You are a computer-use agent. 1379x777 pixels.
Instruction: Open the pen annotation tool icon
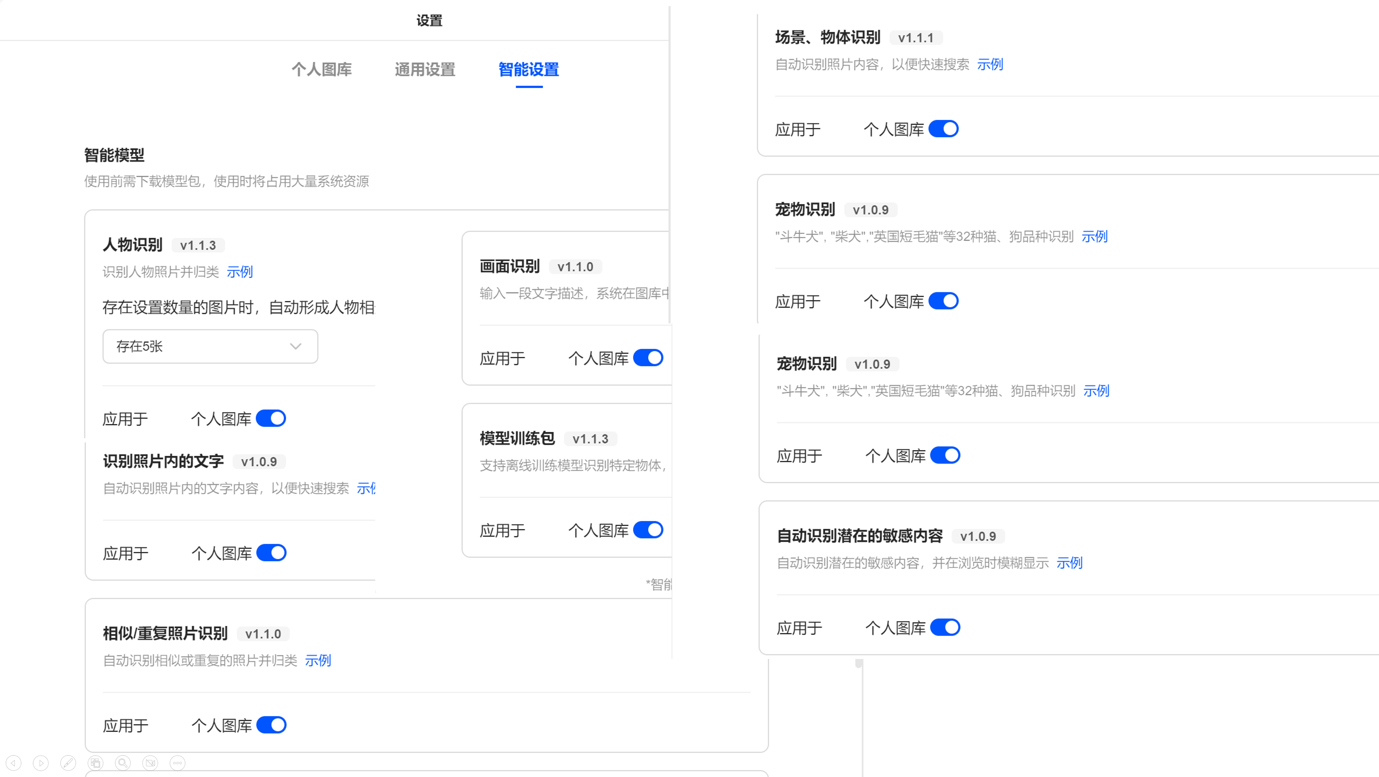pyautogui.click(x=68, y=763)
